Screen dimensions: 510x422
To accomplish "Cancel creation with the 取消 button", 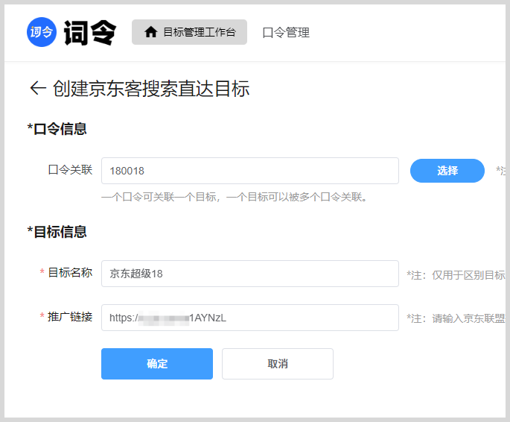I will point(277,364).
